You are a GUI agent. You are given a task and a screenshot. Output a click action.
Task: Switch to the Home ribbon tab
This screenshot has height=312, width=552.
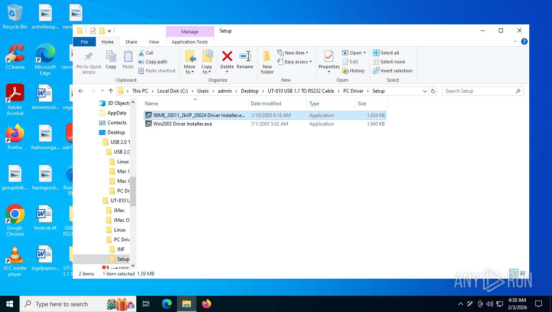coord(108,42)
